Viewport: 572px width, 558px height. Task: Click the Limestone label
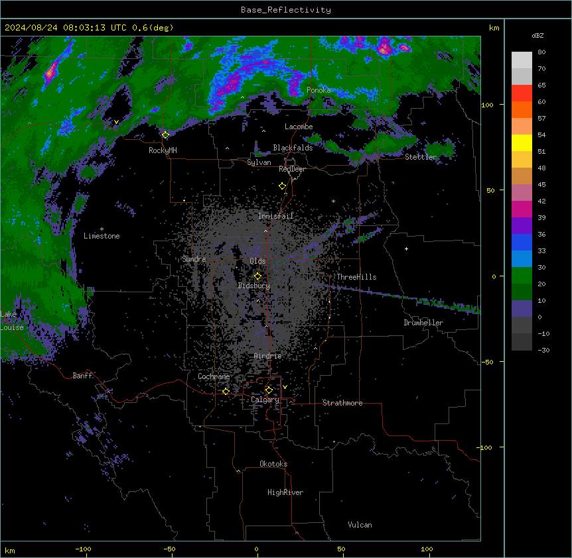pos(102,236)
